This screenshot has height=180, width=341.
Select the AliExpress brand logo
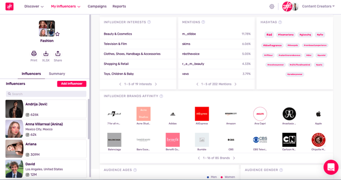tap(202, 114)
